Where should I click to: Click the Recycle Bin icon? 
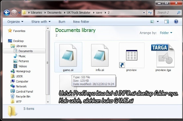[x=13, y=97]
